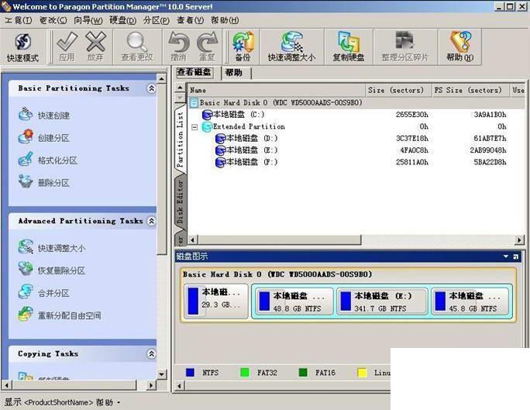Click 合并分区 merge partitions task
530x410 pixels.
pos(44,293)
